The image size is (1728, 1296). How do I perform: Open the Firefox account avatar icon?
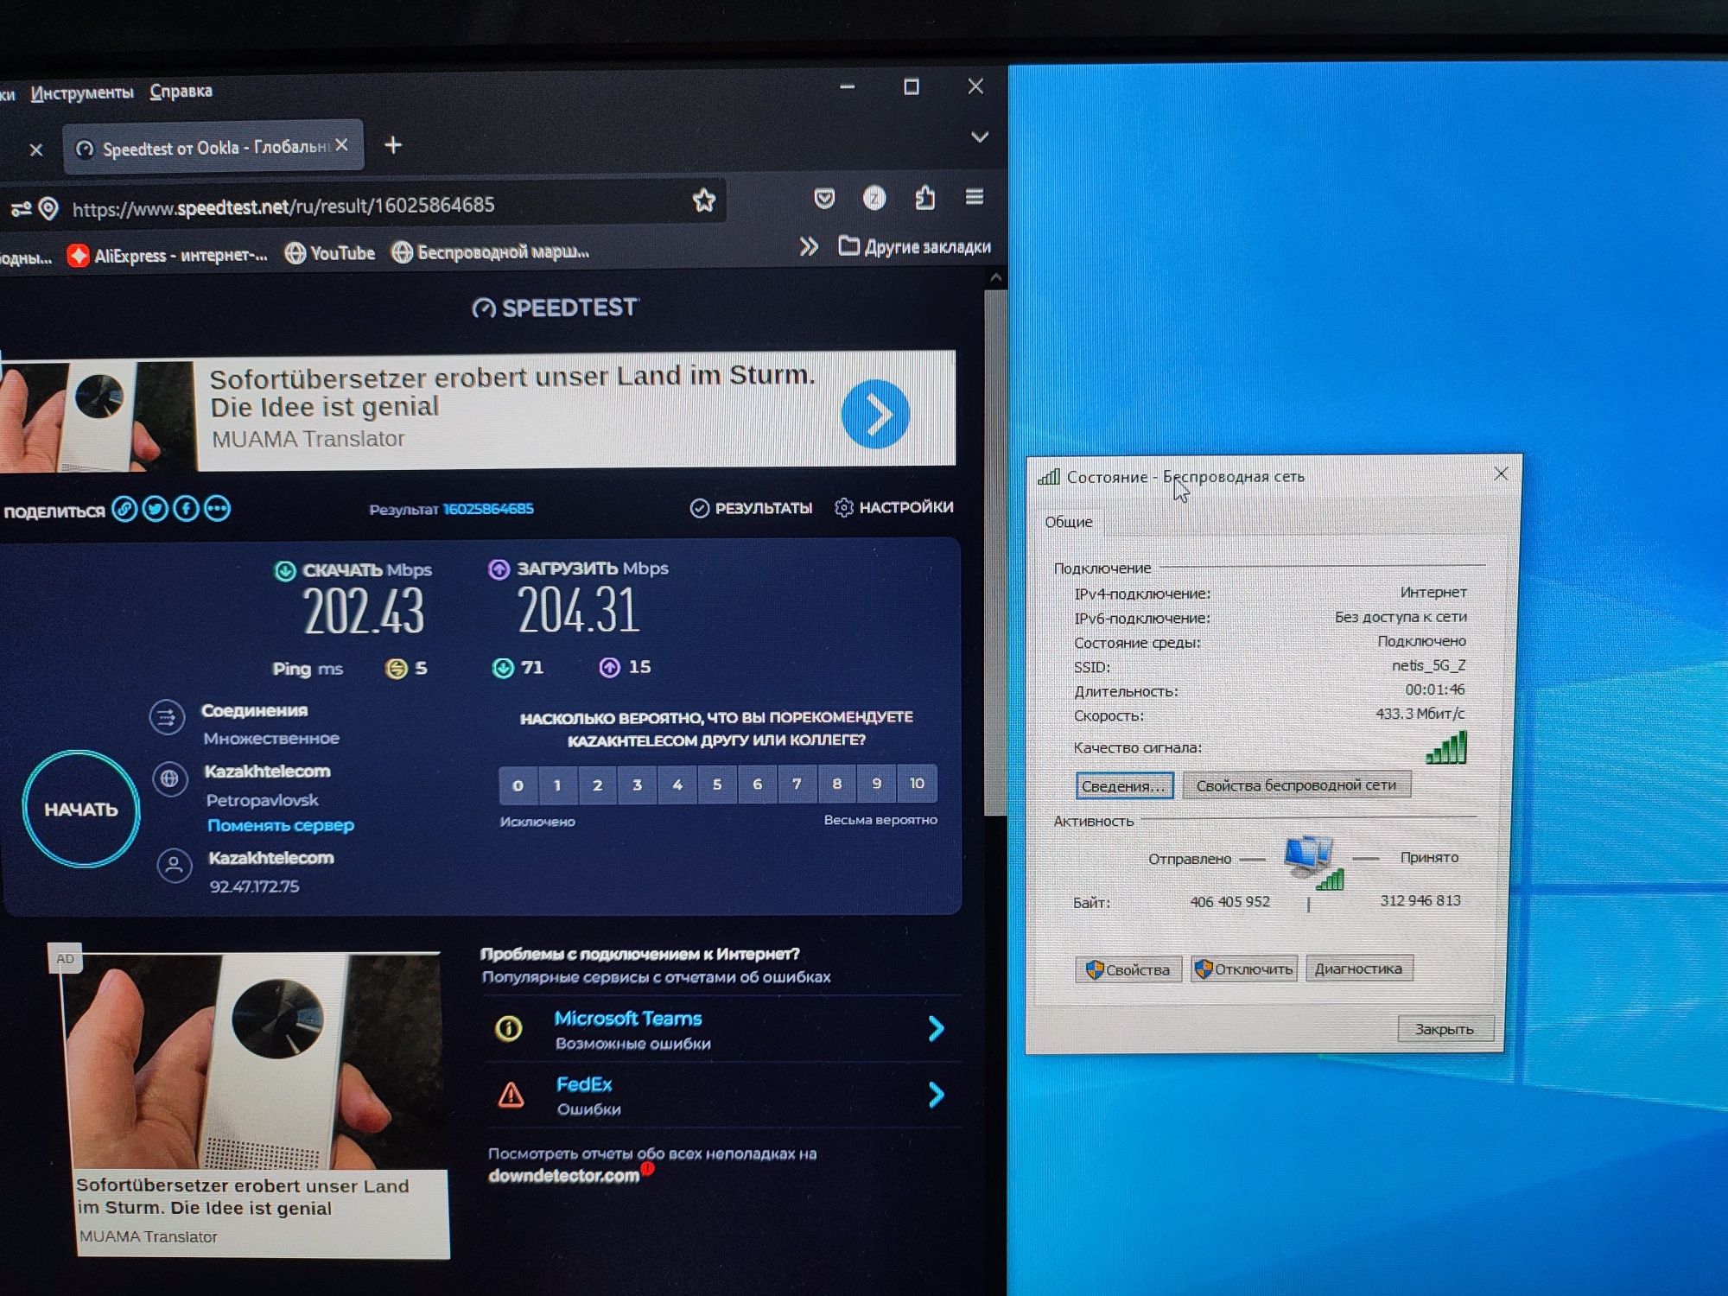[874, 199]
